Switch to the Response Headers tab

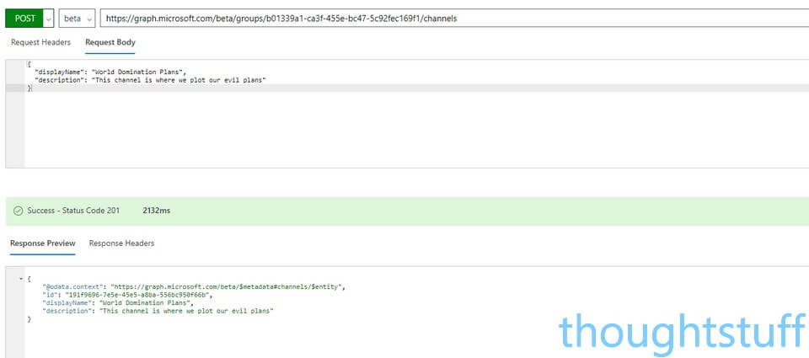click(x=121, y=243)
